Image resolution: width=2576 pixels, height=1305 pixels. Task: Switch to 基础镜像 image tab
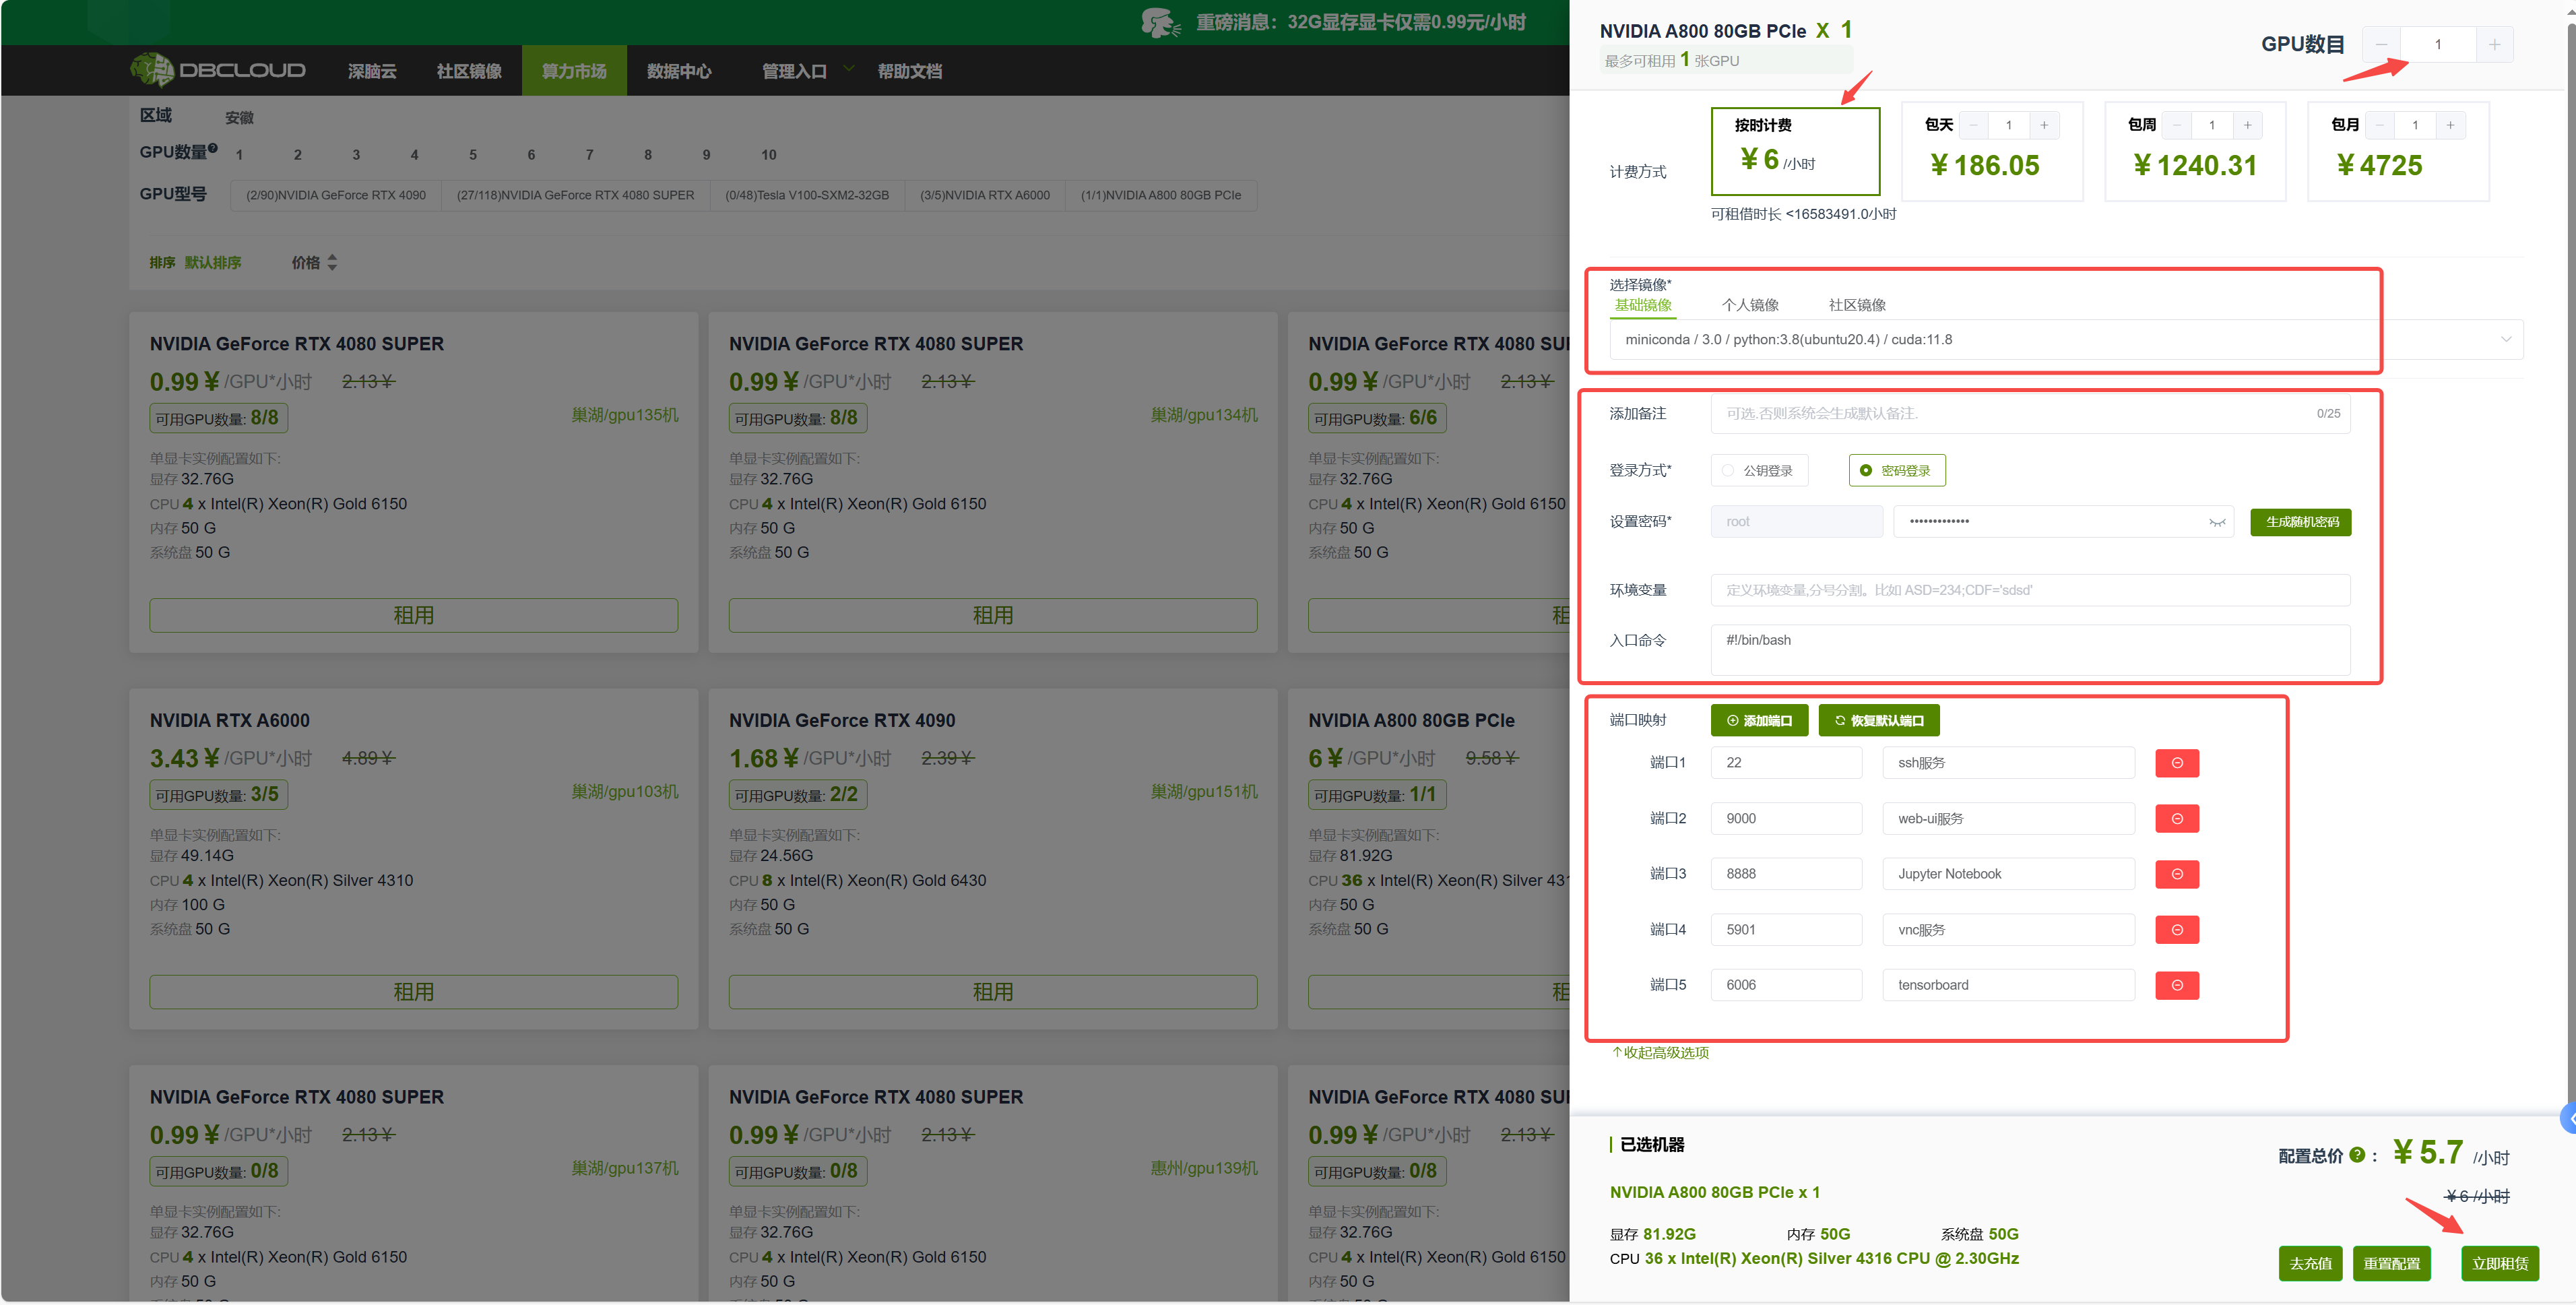tap(1642, 305)
